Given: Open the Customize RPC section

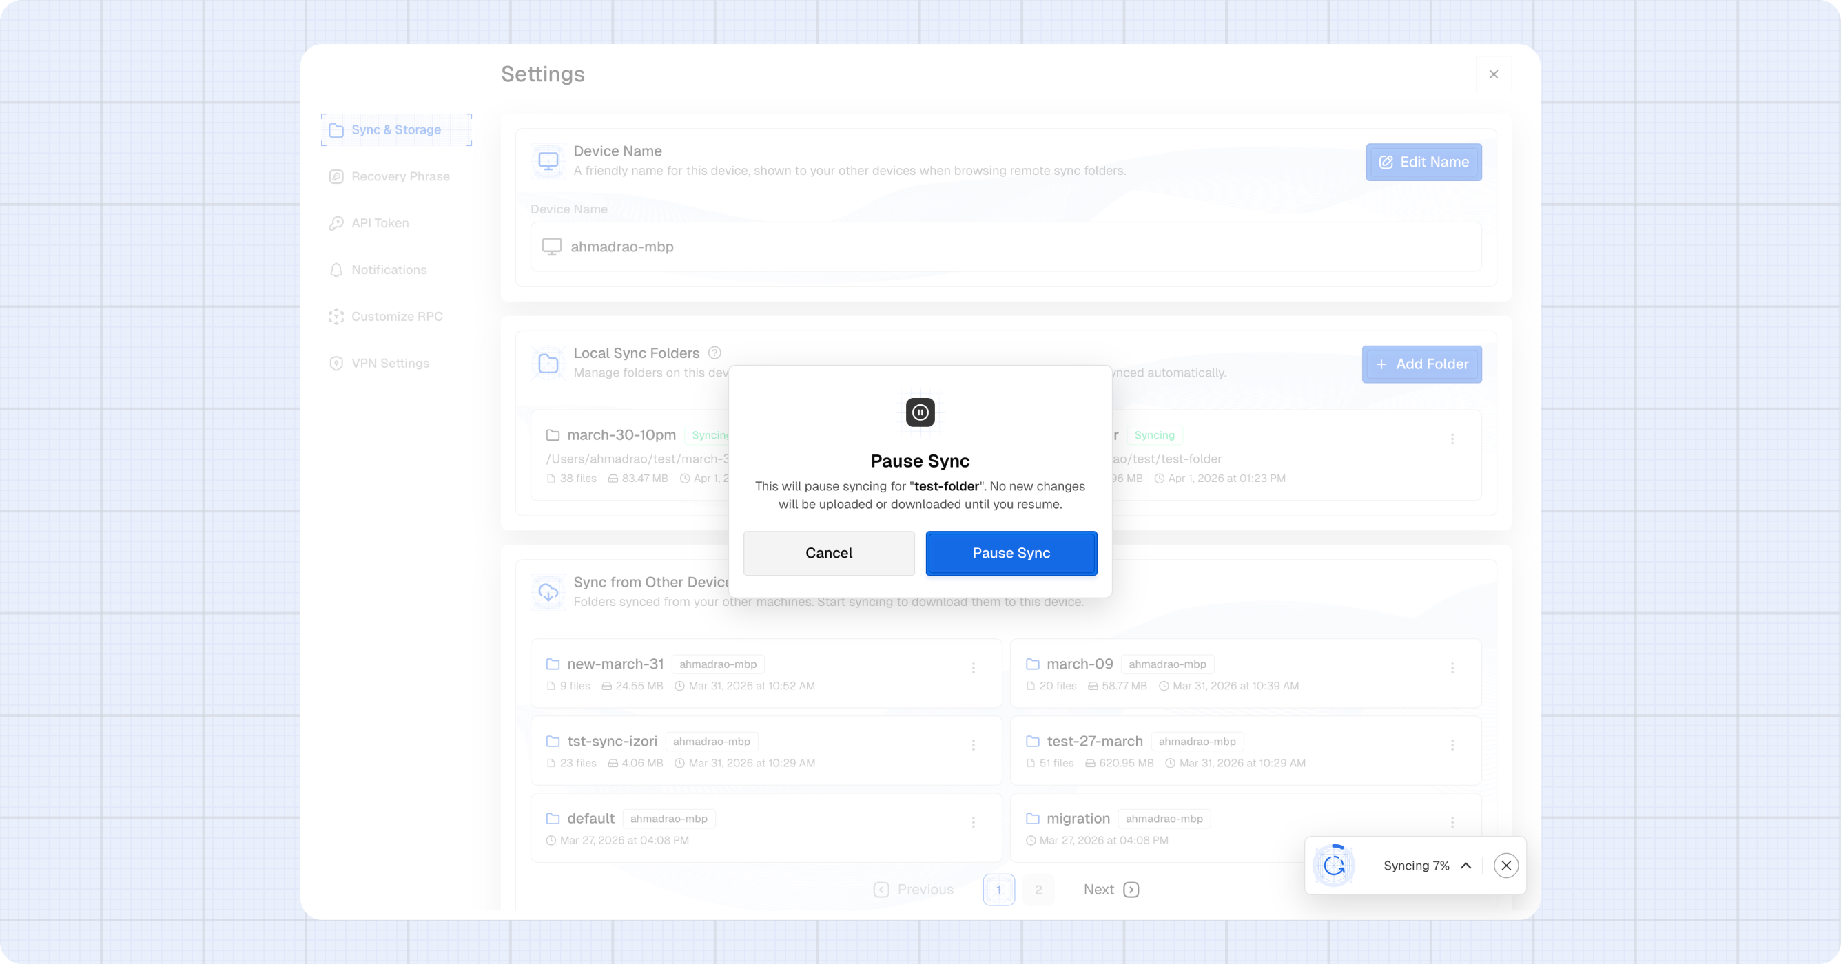Looking at the screenshot, I should tap(396, 316).
